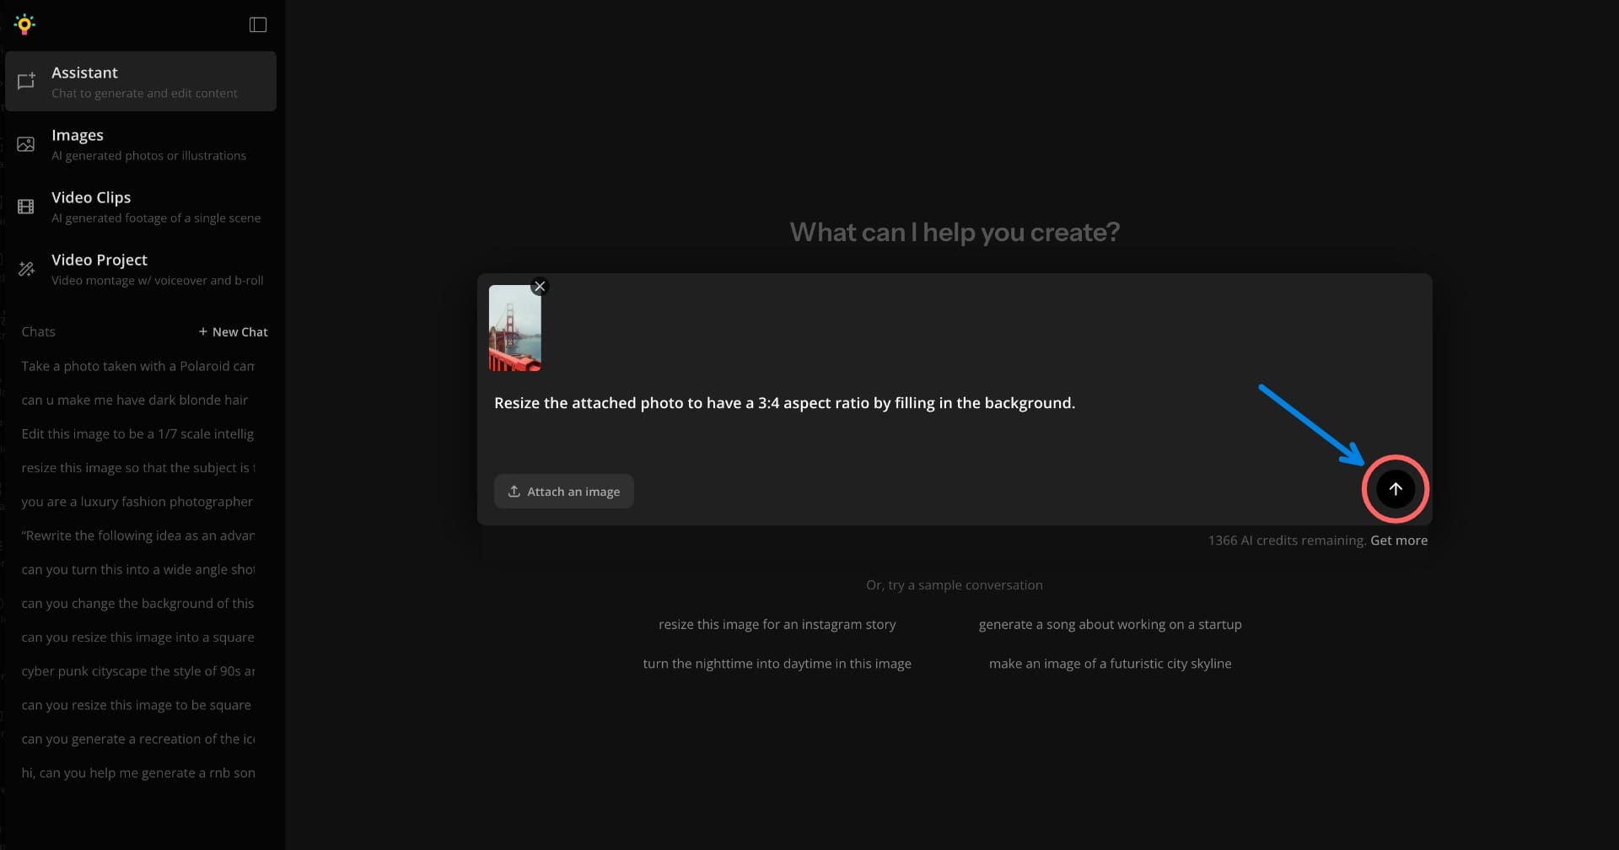Open chat about dark blonde hair

coord(134,400)
